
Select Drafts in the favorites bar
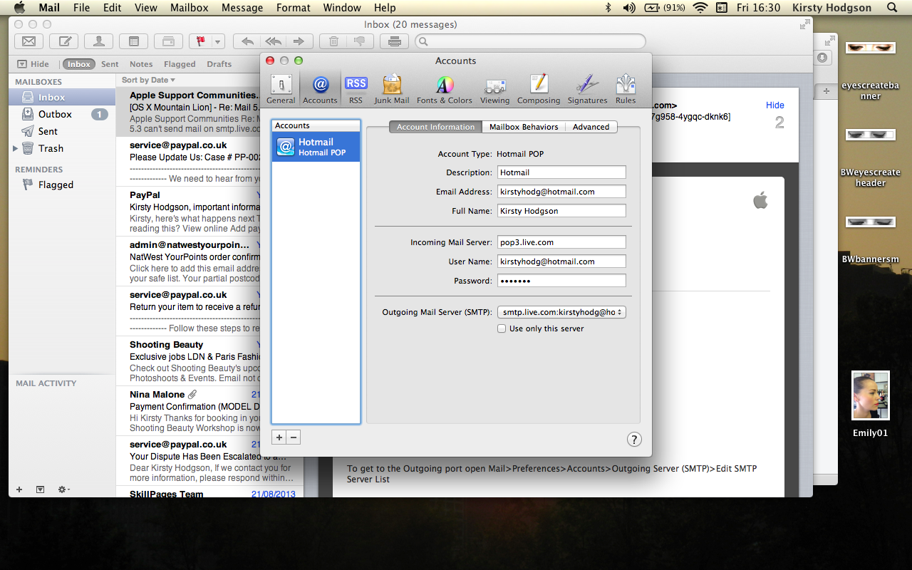[x=219, y=64]
